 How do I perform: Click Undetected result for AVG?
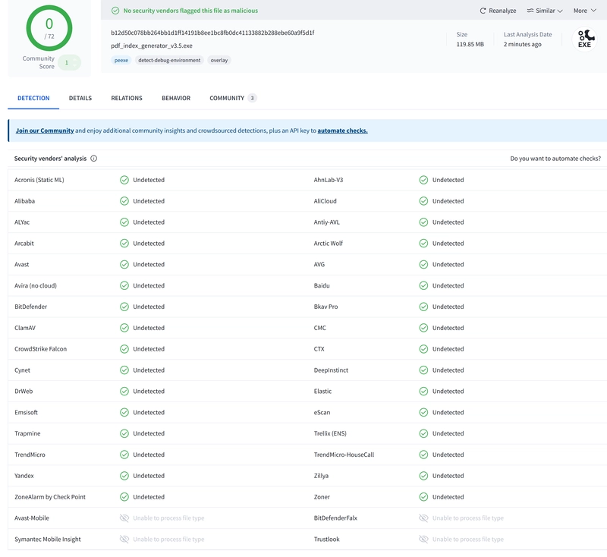point(448,264)
